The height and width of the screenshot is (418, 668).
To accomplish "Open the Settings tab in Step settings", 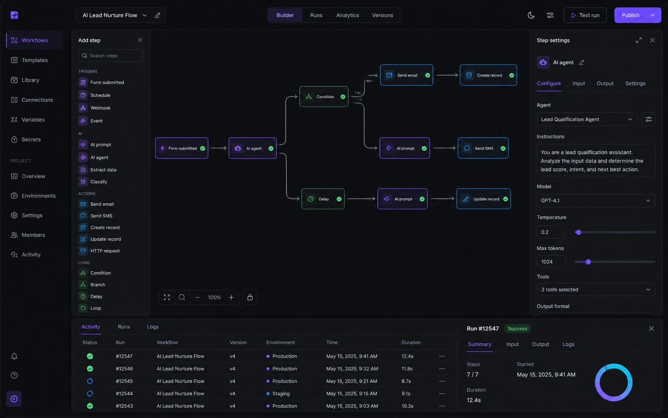I will [635, 83].
